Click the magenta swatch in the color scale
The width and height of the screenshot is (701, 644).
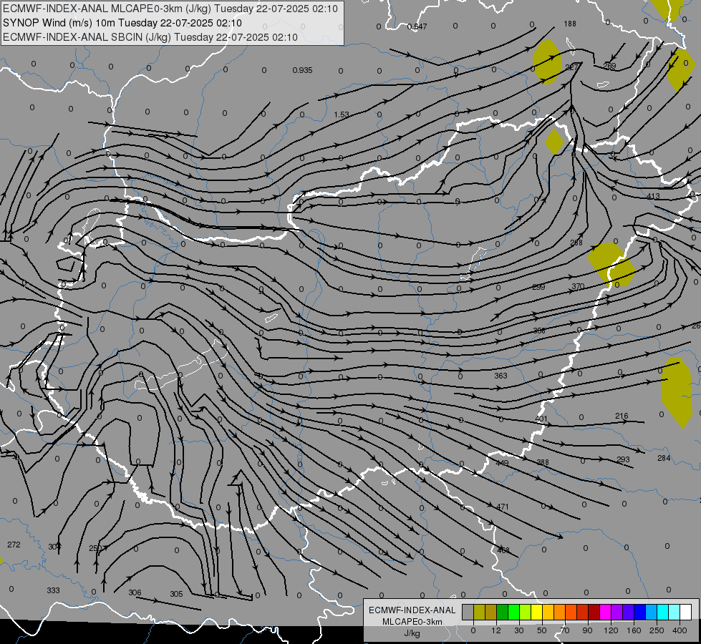pyautogui.click(x=606, y=612)
